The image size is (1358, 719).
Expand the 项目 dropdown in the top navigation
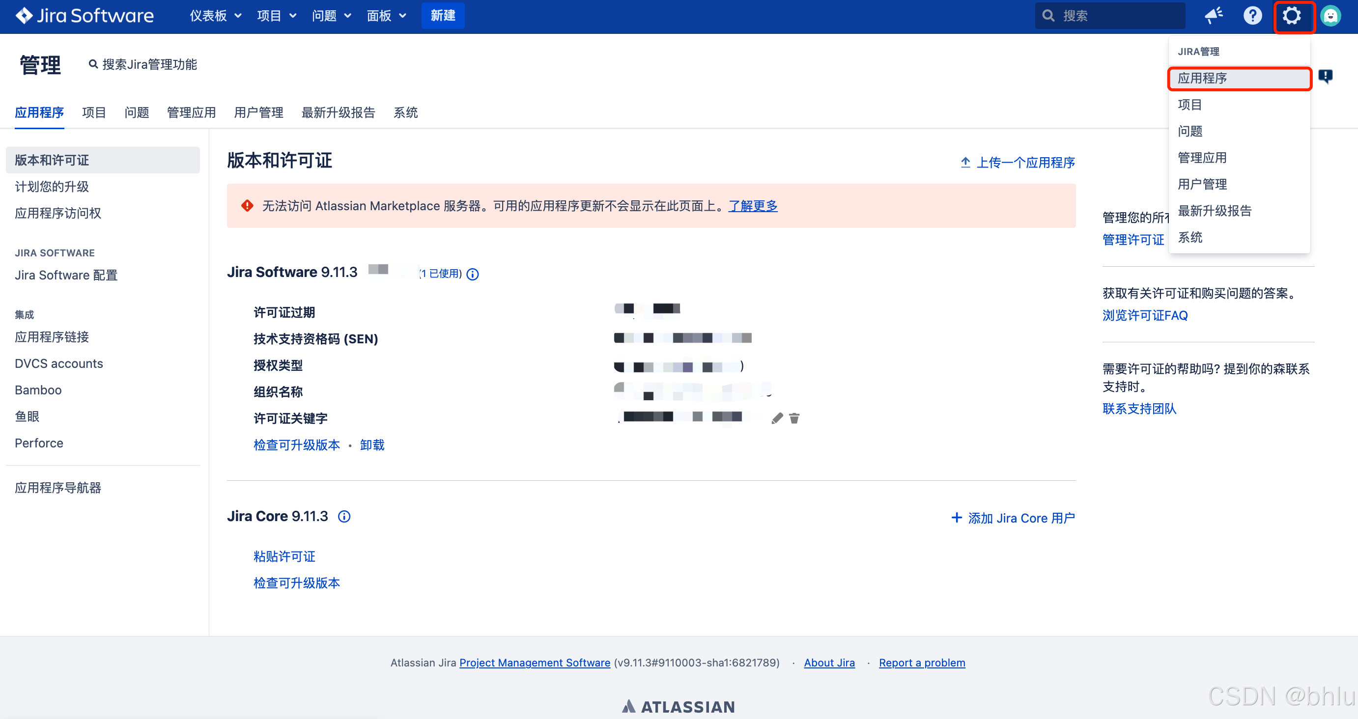(x=277, y=16)
